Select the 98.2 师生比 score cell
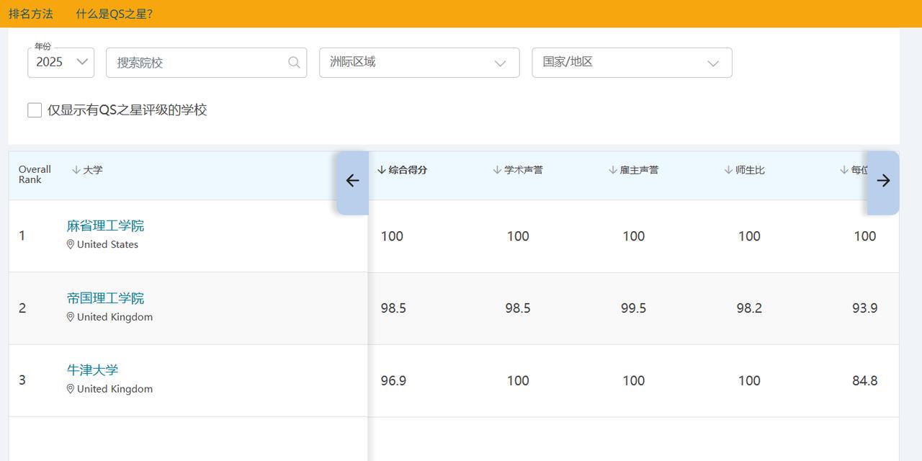The width and height of the screenshot is (922, 461). [749, 308]
